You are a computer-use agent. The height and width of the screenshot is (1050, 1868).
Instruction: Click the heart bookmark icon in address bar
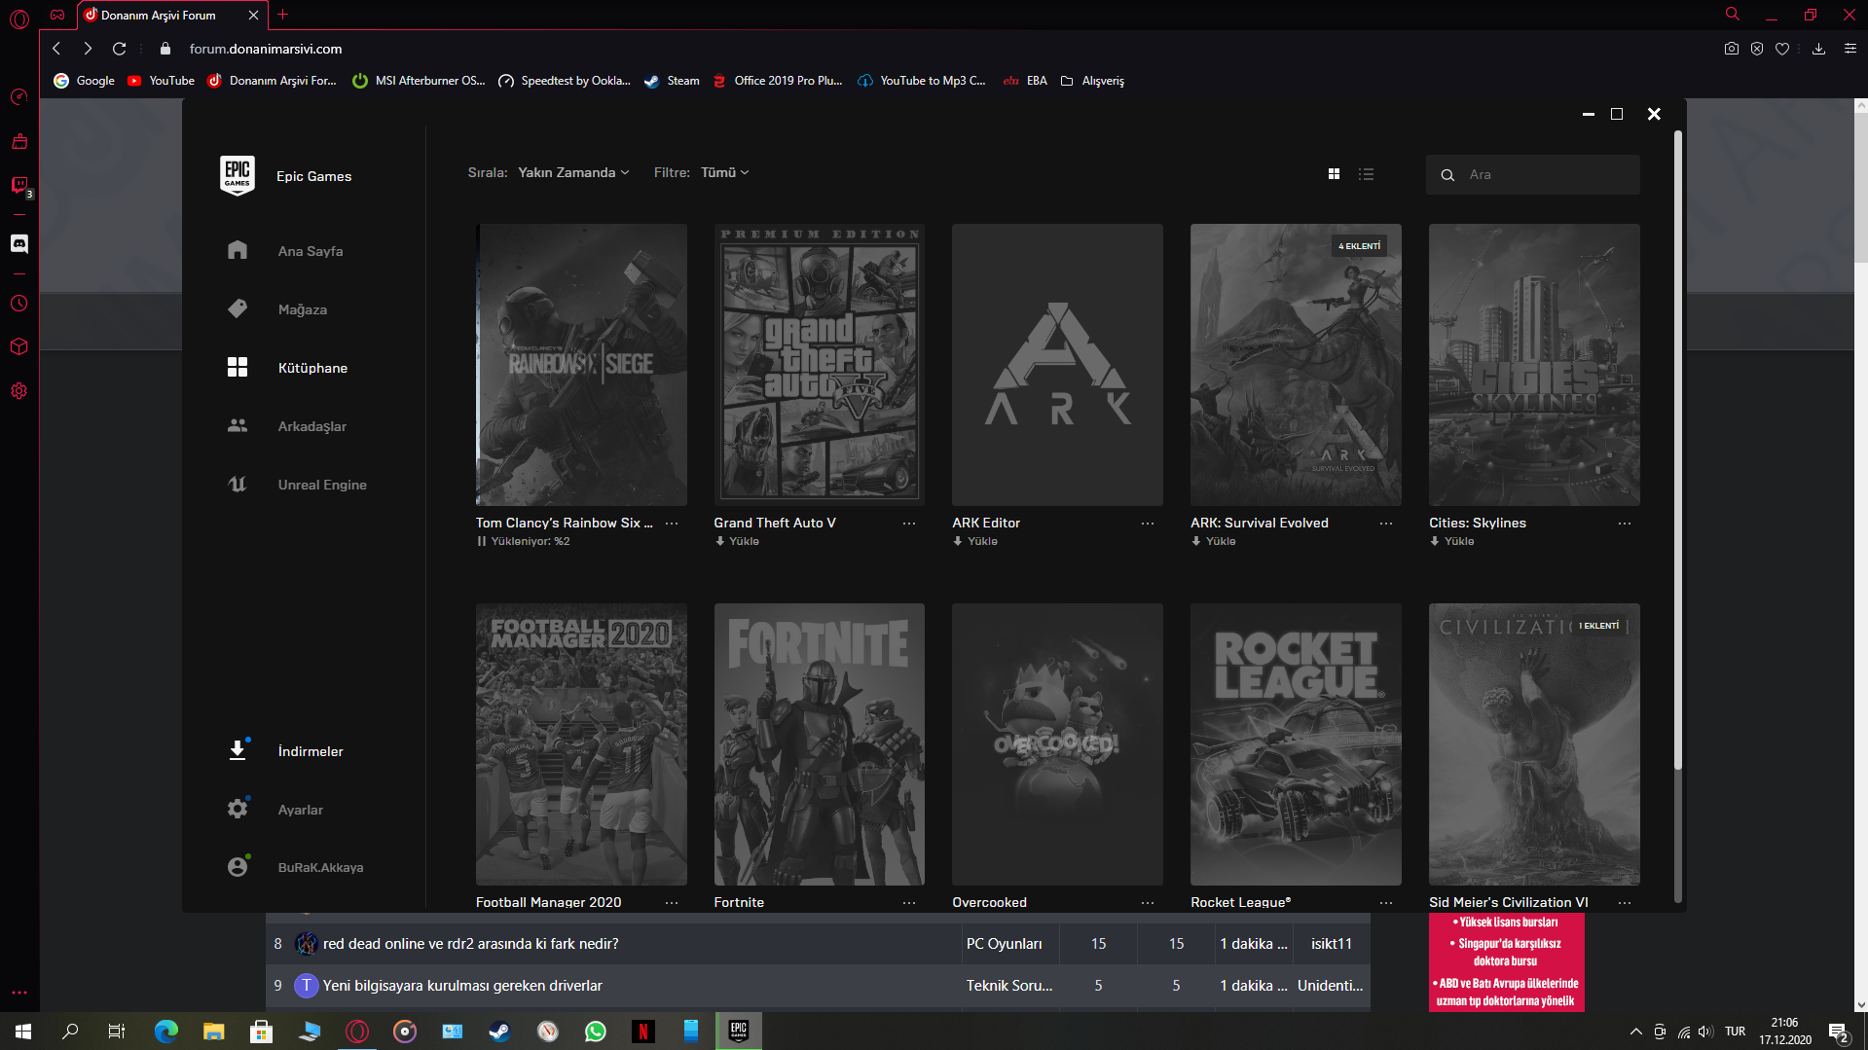(1782, 49)
